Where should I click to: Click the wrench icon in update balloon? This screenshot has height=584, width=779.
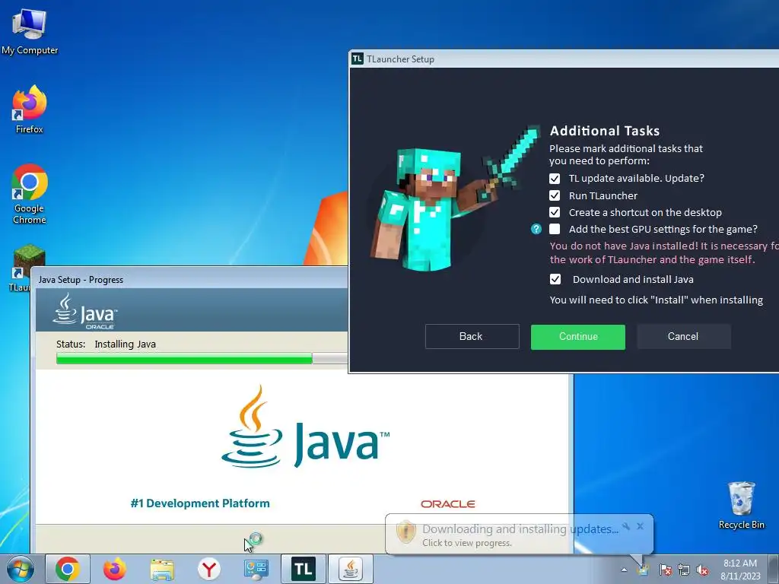[626, 526]
